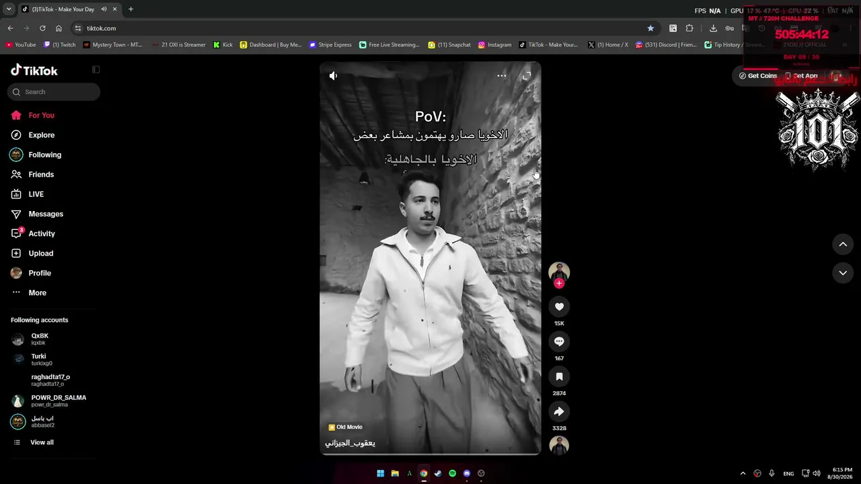Screen dimensions: 861x484
Task: Open the POWR_DR_SALMA following account
Action: [48, 401]
